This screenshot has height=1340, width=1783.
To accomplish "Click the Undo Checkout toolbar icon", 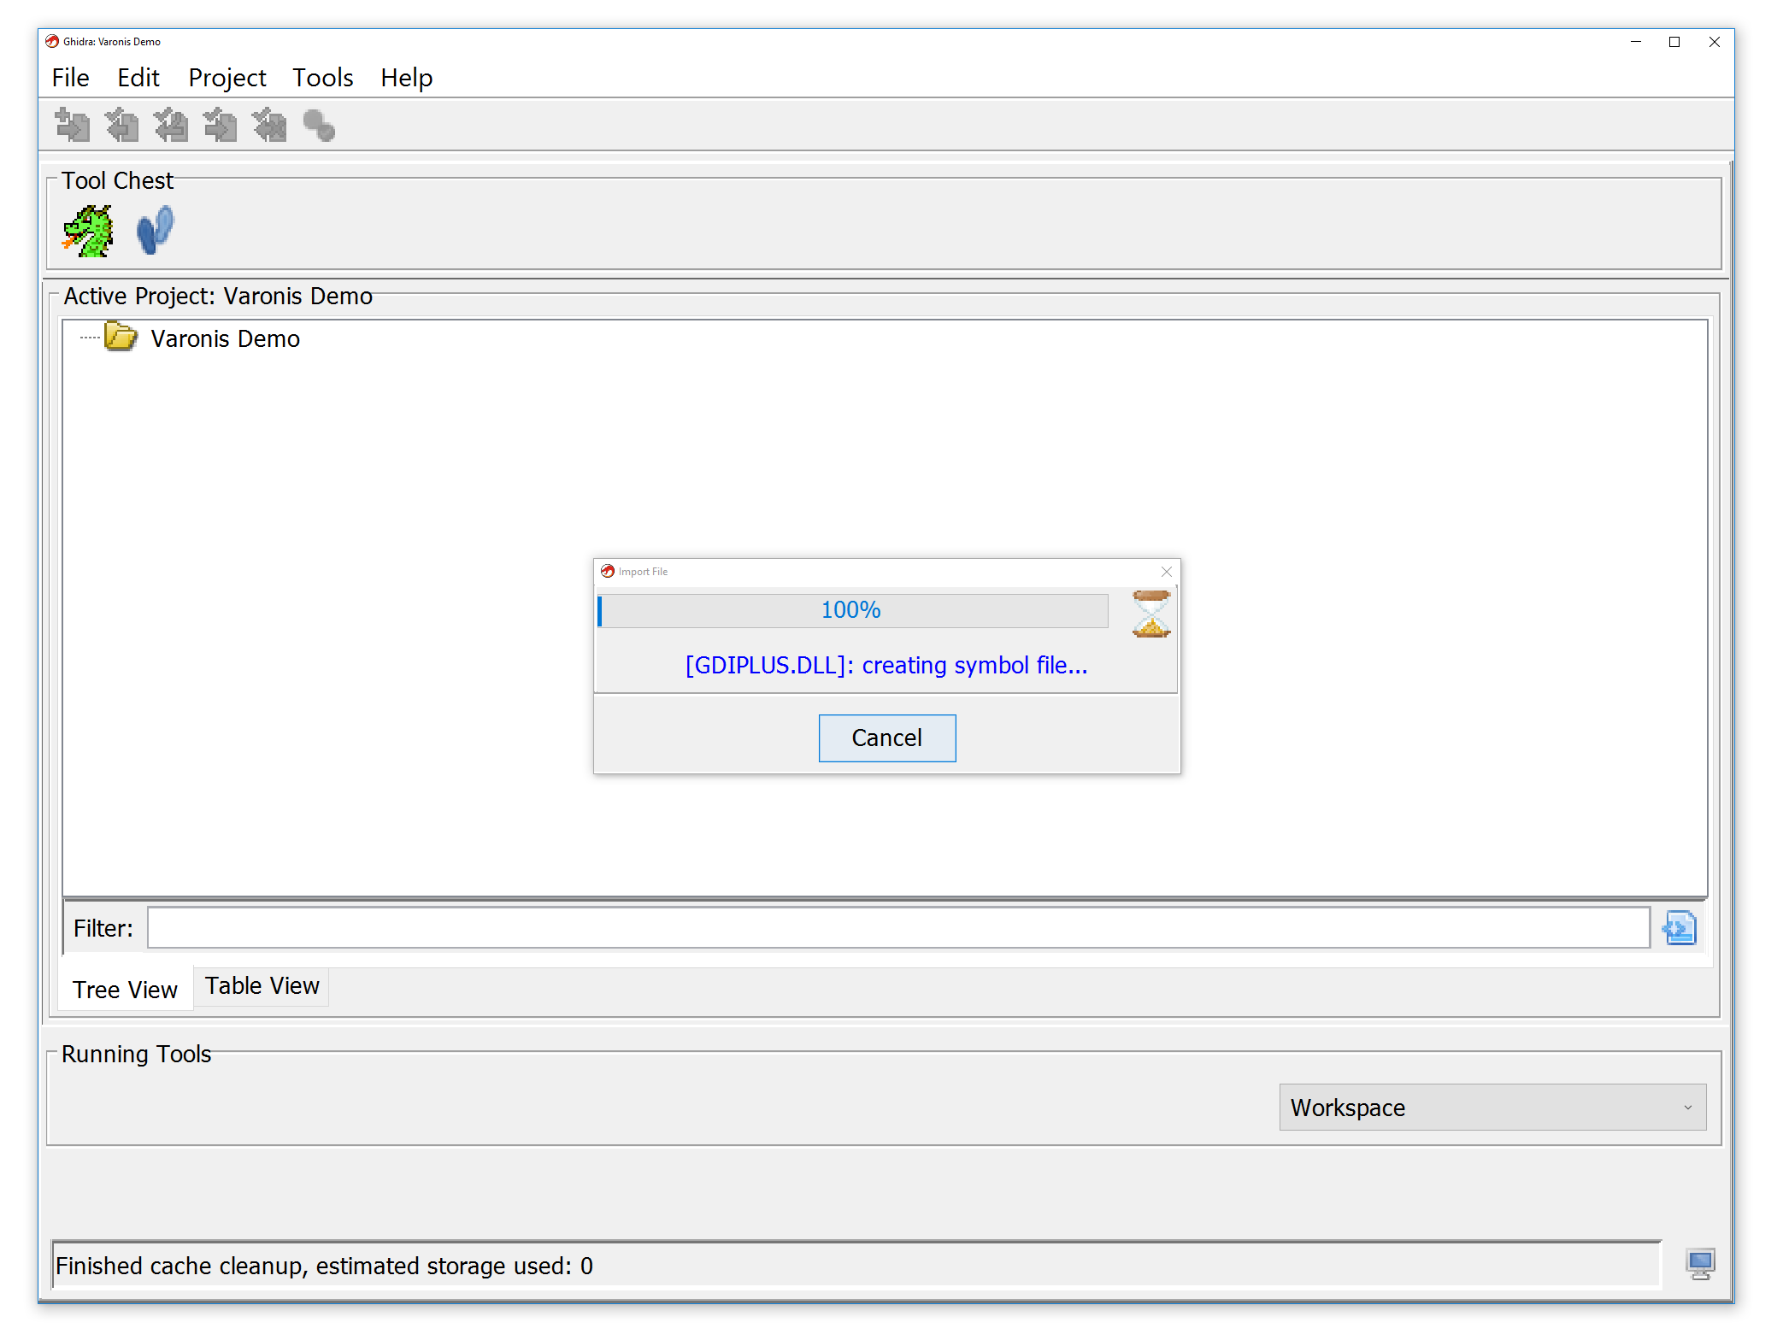I will [268, 125].
